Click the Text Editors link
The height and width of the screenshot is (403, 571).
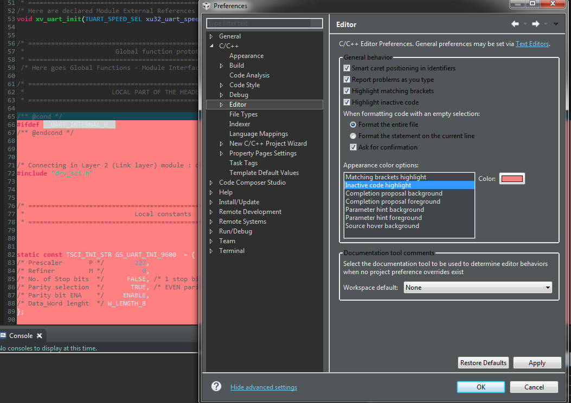click(532, 44)
